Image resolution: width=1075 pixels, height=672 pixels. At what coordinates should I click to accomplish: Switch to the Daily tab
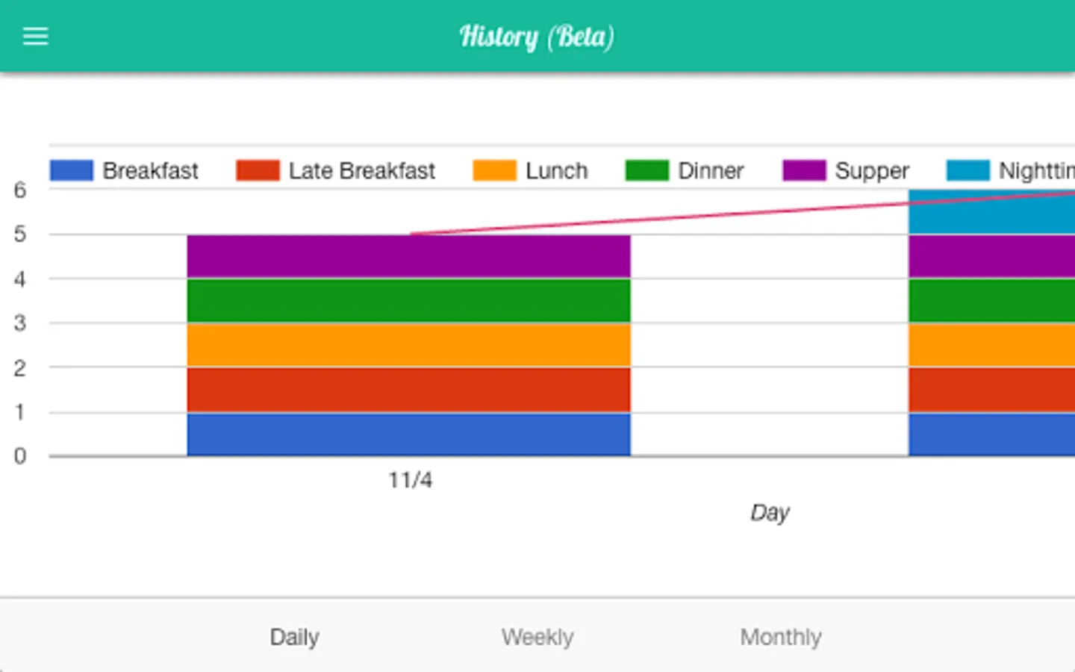pyautogui.click(x=294, y=637)
